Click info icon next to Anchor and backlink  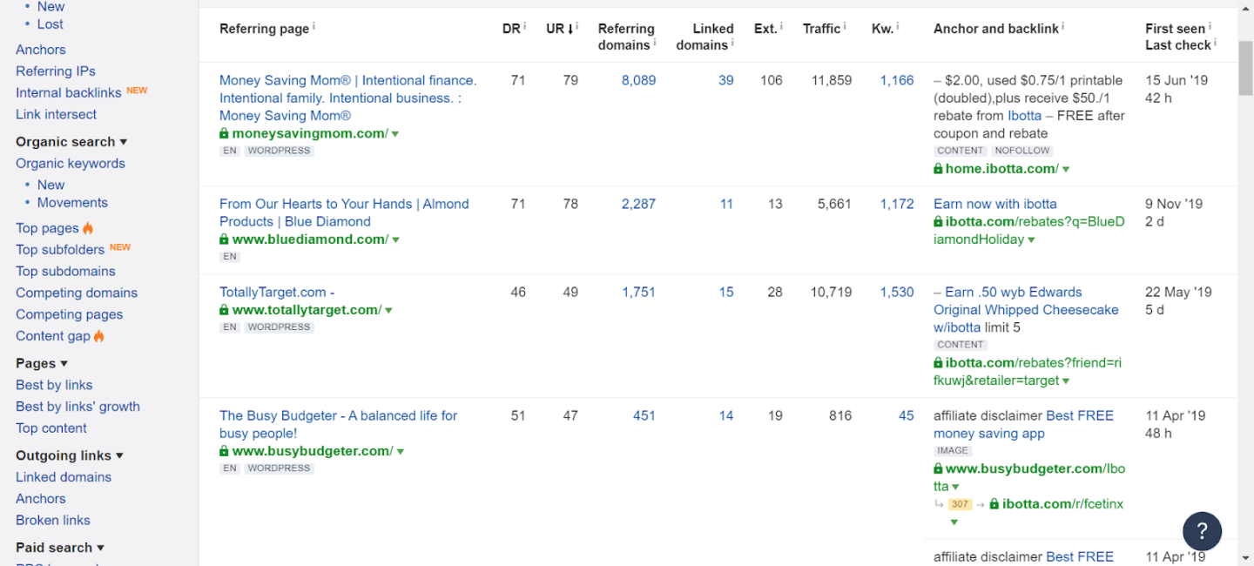1063,27
